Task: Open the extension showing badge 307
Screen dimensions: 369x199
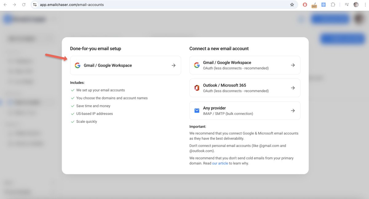Action: click(x=314, y=5)
